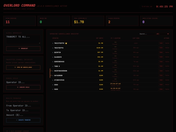Select the DATAERROR operator name
The width and height of the screenshot is (176, 132).
58,76
